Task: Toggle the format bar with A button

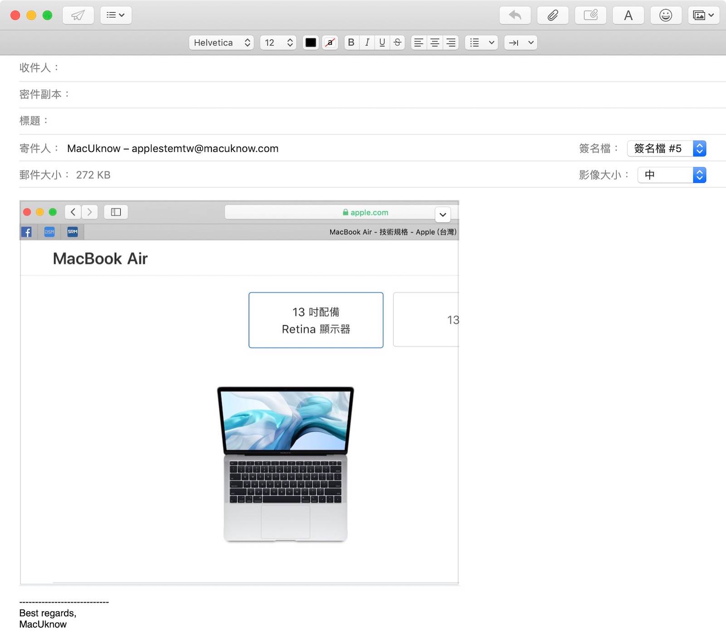Action: pos(628,15)
